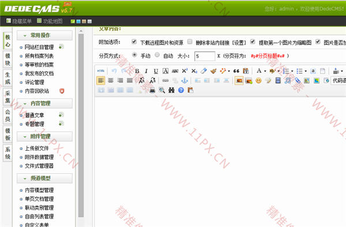Enable the 删除非站内链接 checkbox
This screenshot has height=227, width=346.
click(190, 42)
